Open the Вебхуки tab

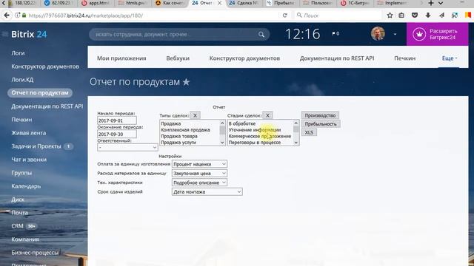point(178,58)
